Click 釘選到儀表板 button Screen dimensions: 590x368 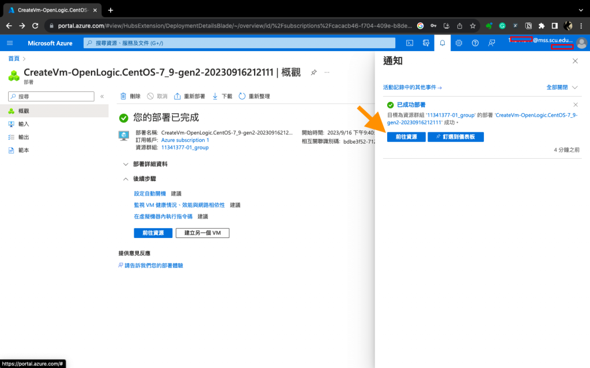pos(456,137)
